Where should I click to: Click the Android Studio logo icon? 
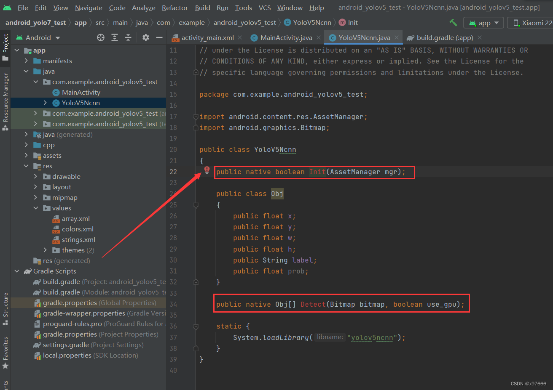[7, 8]
